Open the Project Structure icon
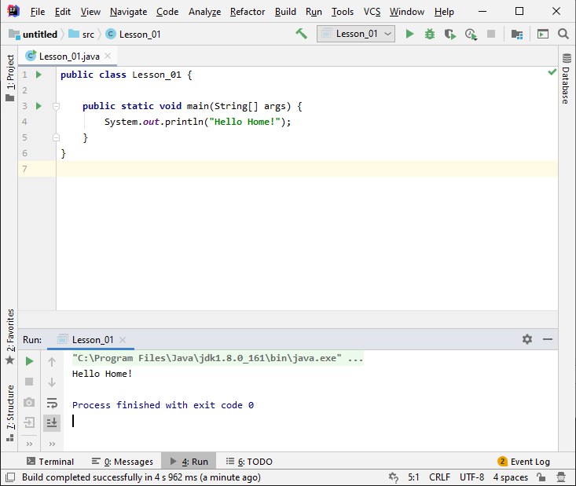This screenshot has height=486, width=576. pos(516,34)
